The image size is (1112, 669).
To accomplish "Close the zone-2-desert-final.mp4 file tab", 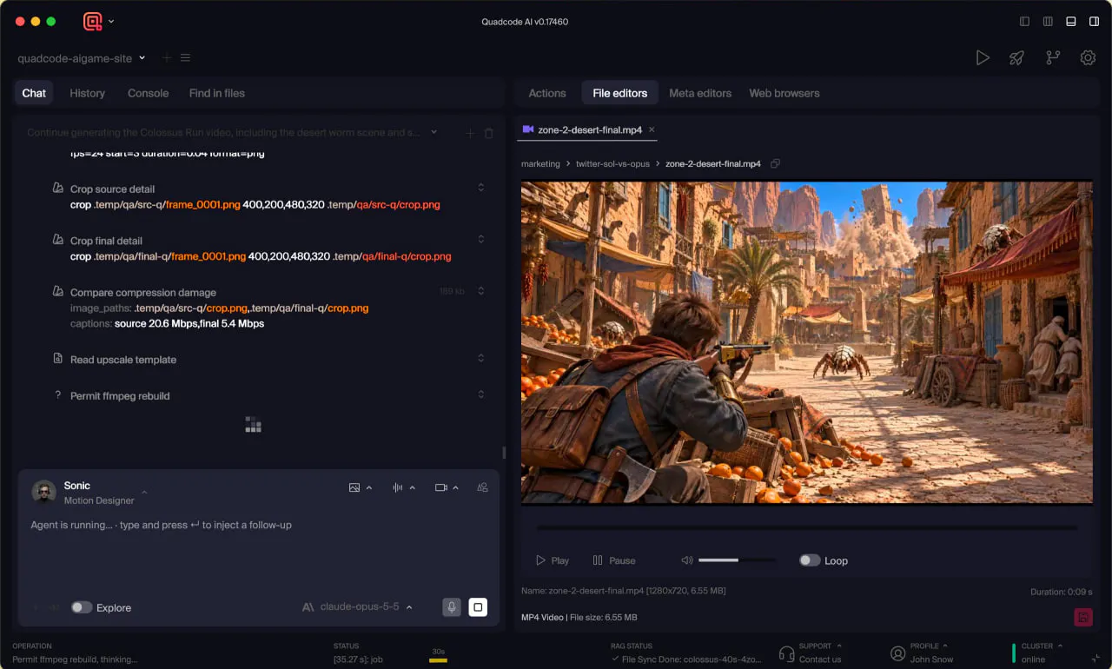I will pos(652,129).
